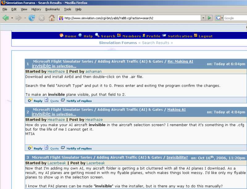The image size is (247, 189).
Task: Open the Tools menu
Action: click(x=68, y=9)
